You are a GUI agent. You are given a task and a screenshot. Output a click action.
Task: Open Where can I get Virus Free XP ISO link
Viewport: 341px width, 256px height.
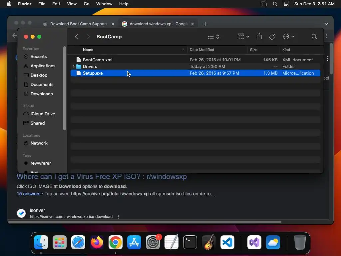coord(102,177)
